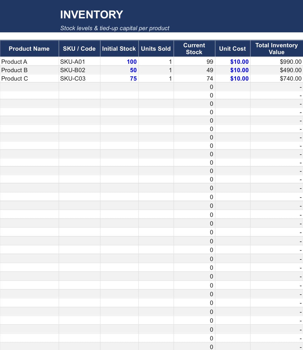Click Unit Cost $10.00 for Product B
The height and width of the screenshot is (350, 303).
(x=232, y=70)
